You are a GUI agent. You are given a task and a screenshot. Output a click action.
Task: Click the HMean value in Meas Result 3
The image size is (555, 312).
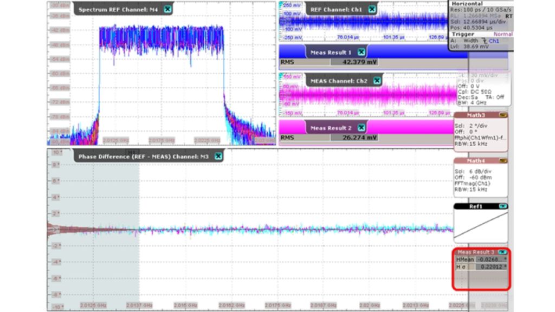pyautogui.click(x=492, y=259)
